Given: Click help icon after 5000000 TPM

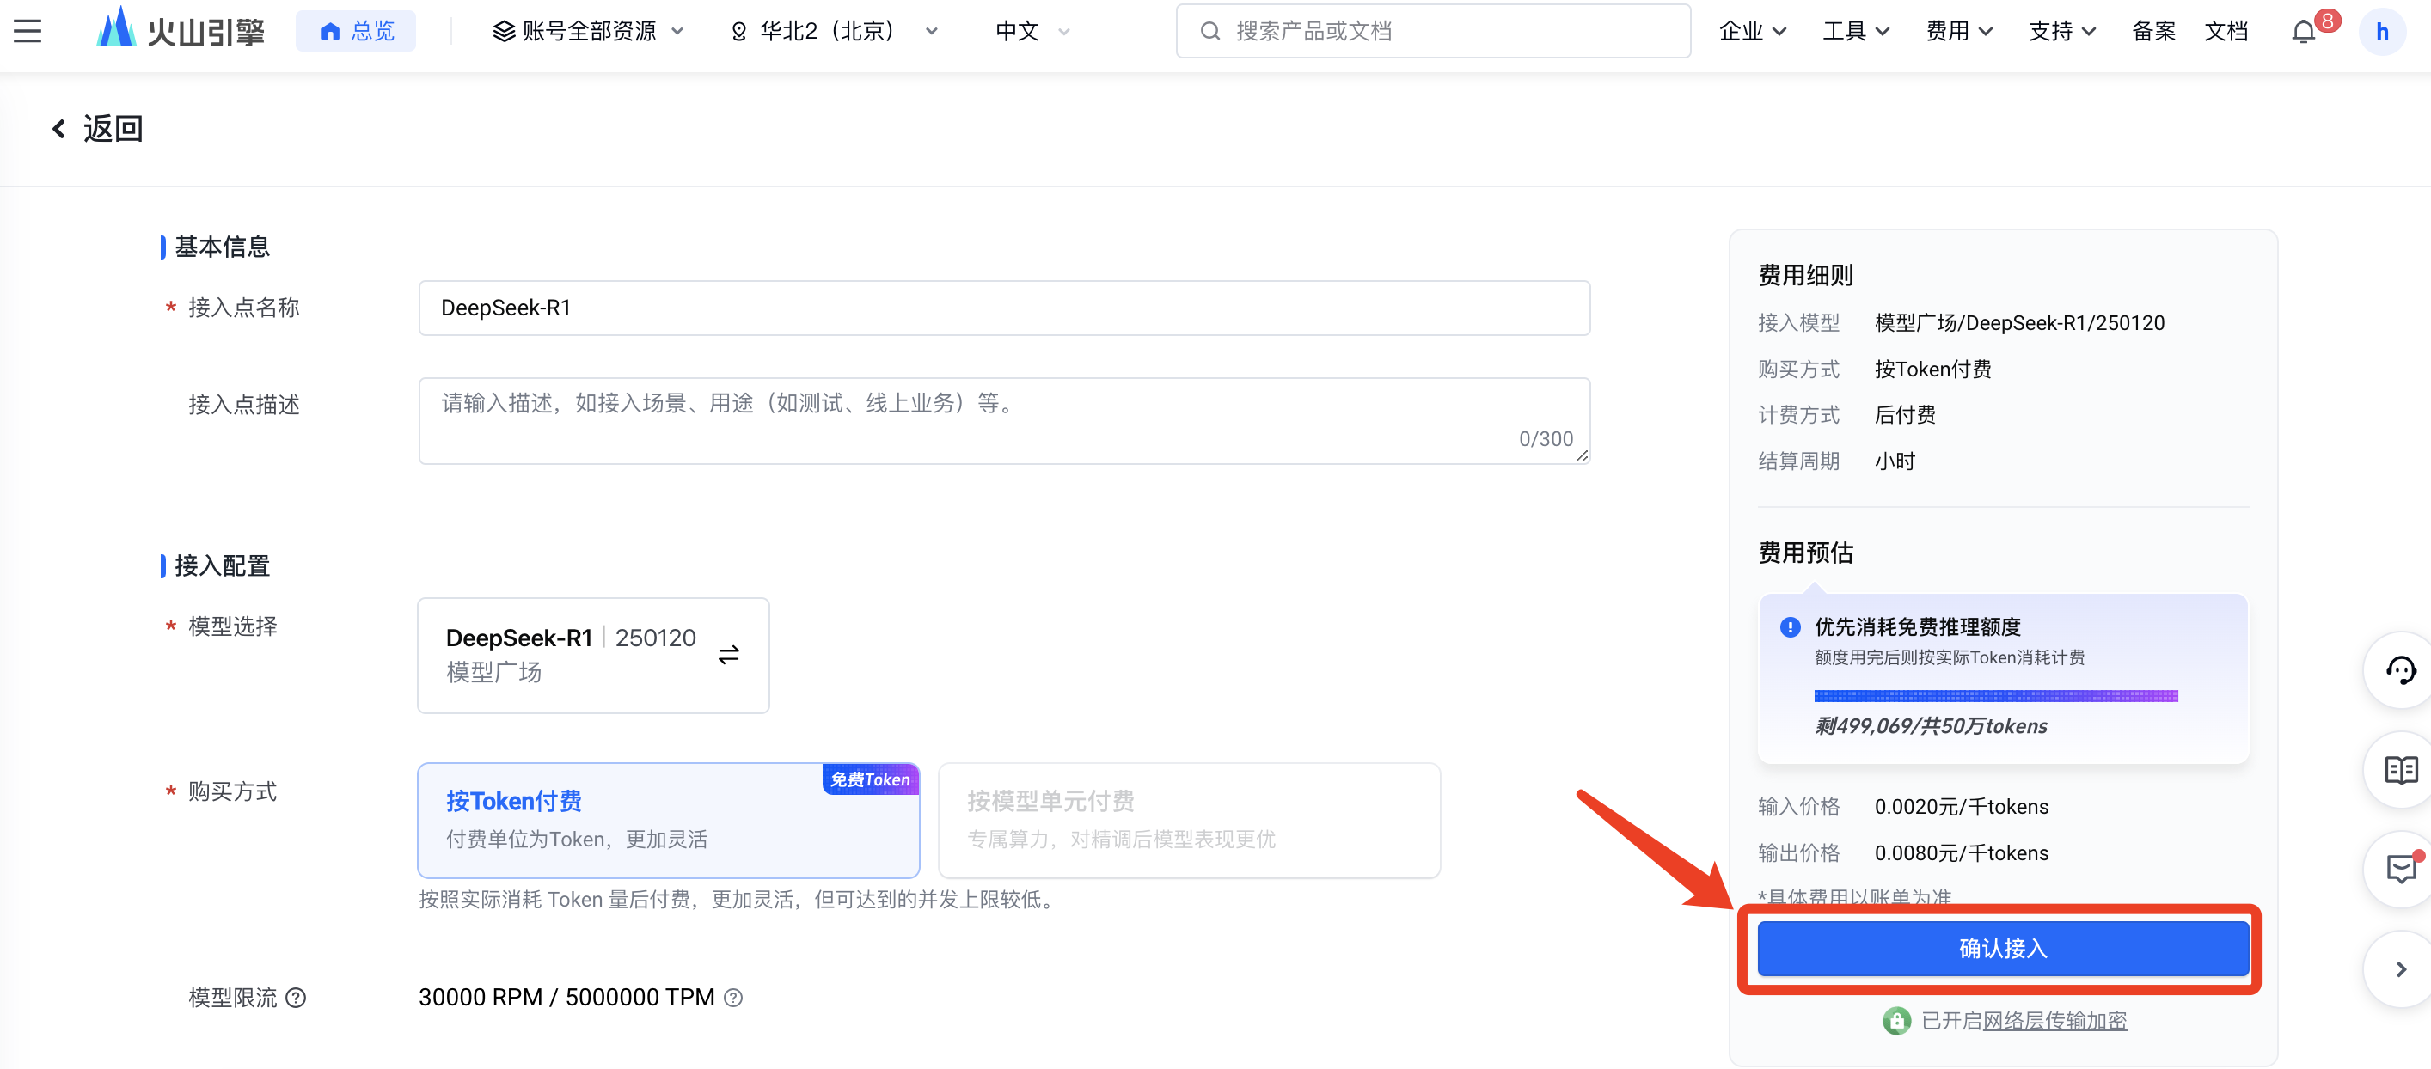Looking at the screenshot, I should tap(733, 998).
